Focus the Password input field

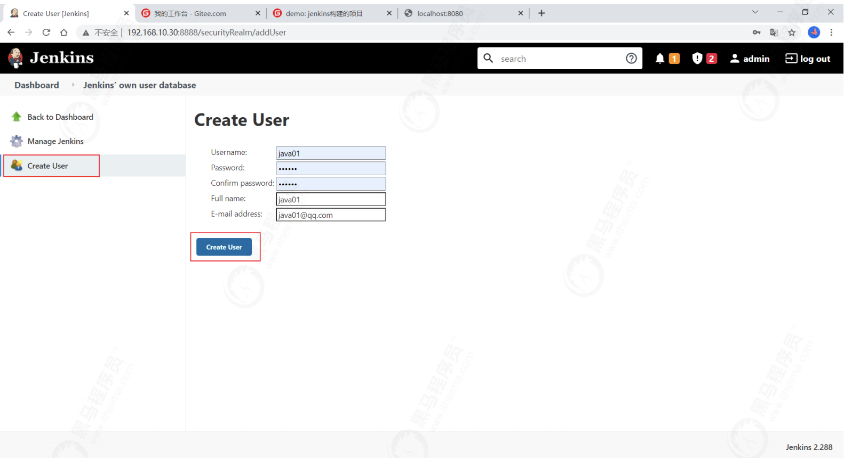(331, 168)
